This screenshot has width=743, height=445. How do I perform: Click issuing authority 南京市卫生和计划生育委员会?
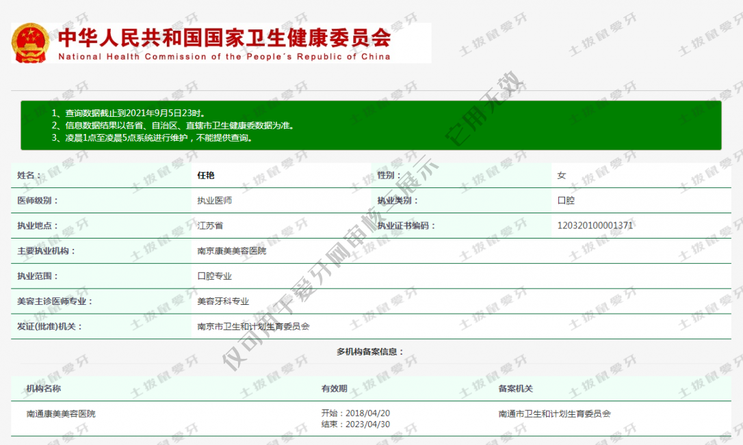[x=253, y=327]
